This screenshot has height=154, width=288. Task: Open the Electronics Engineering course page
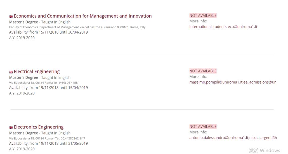click(x=39, y=127)
